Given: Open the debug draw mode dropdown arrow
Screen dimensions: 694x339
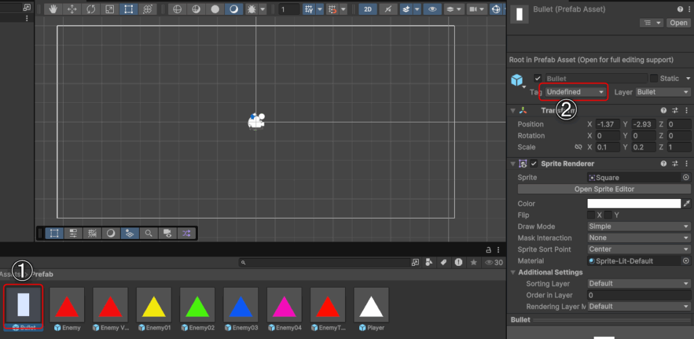Looking at the screenshot, I should (263, 9).
